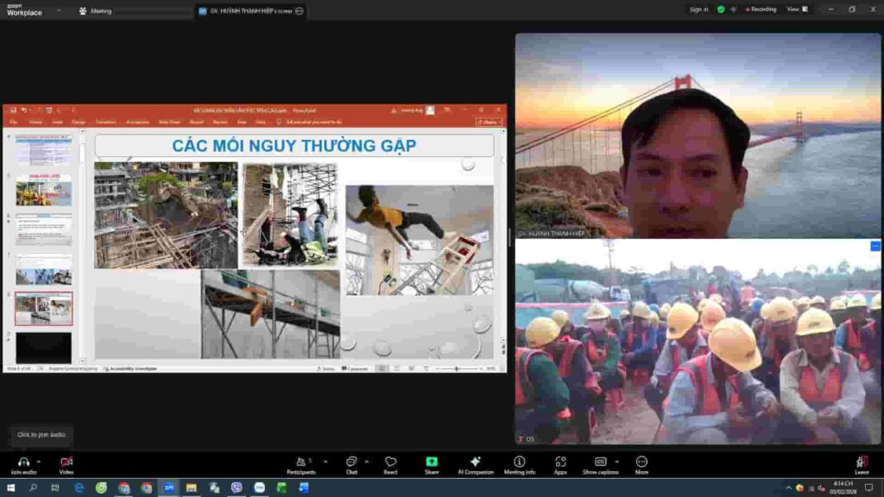Toggle Show captions
Screen dimensions: 884x497
point(600,462)
